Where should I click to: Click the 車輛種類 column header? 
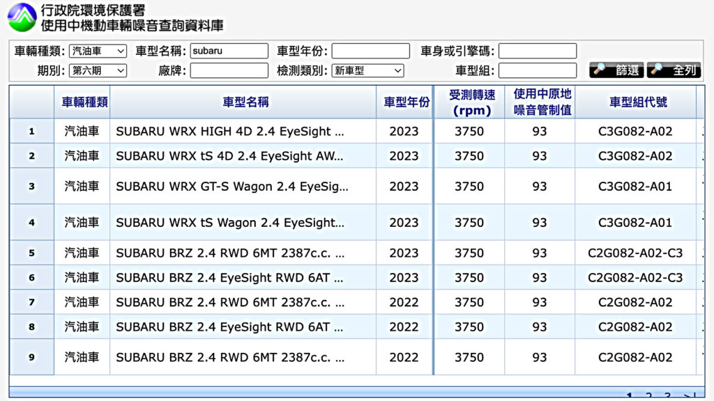(x=82, y=102)
